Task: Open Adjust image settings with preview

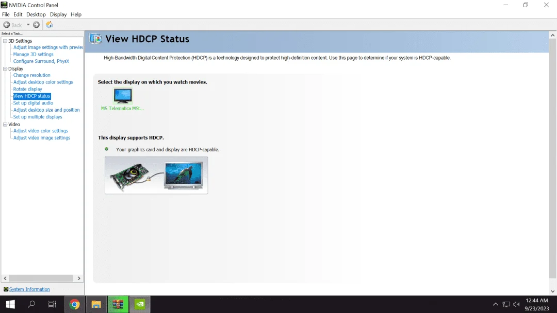Action: coord(48,47)
